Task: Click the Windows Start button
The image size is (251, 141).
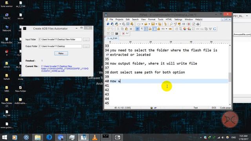Action: point(4,137)
